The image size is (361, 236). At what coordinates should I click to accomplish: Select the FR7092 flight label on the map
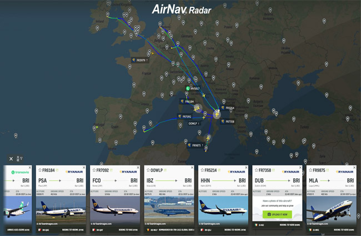(185, 117)
